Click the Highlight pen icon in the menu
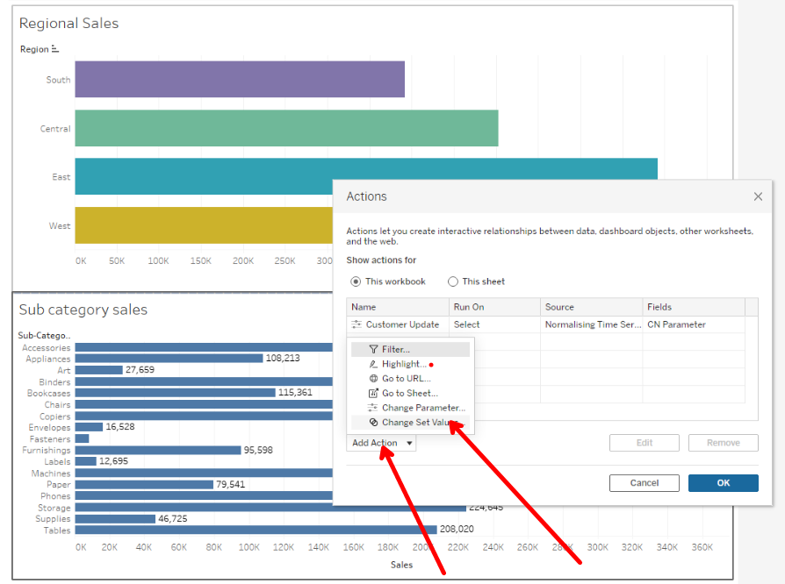Screen dimensions: 785x584 373,364
